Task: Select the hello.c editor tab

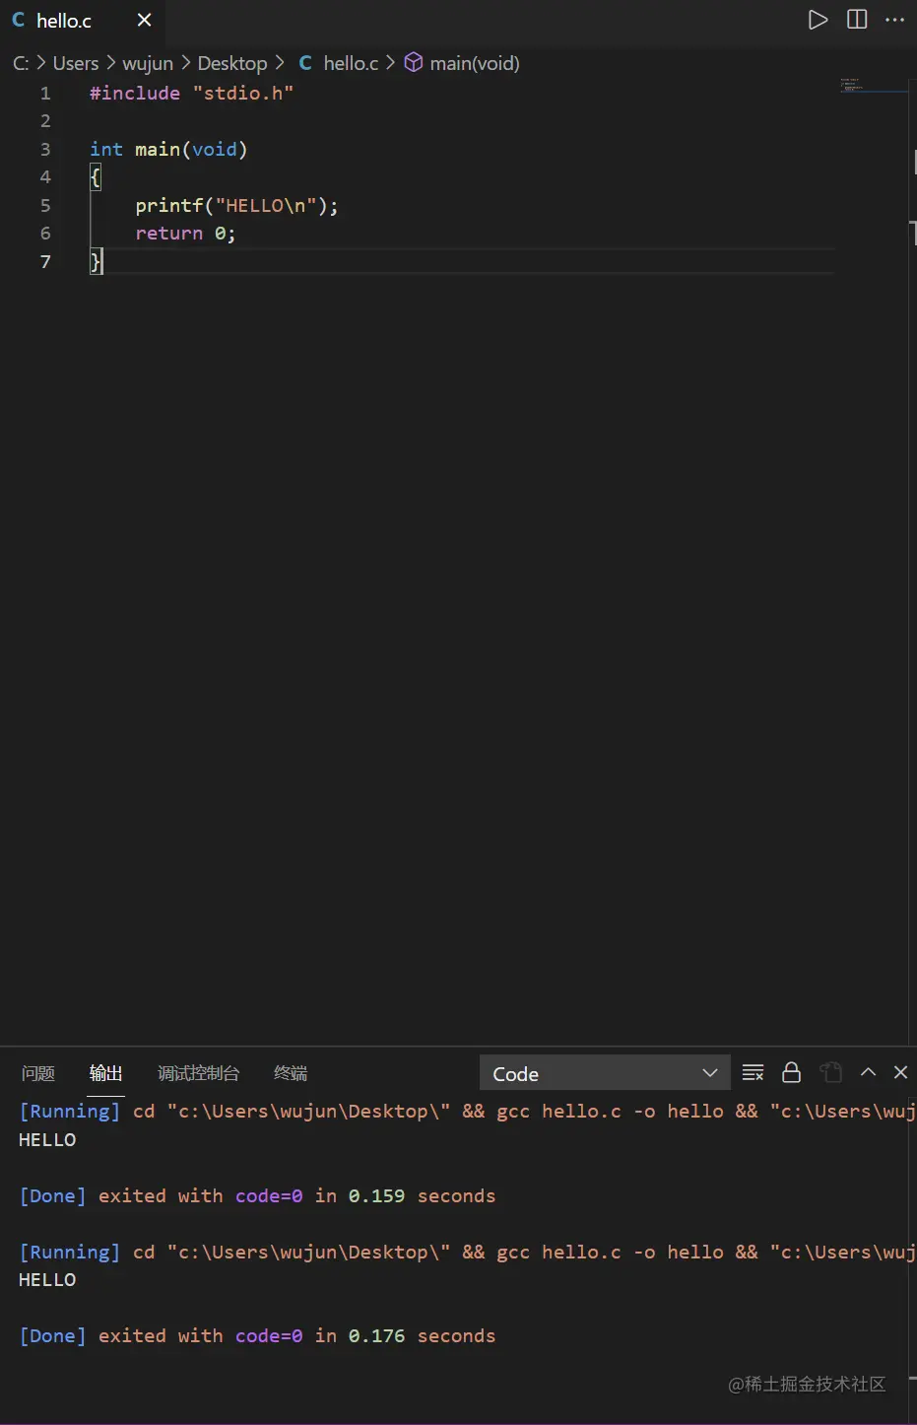Action: [81, 20]
